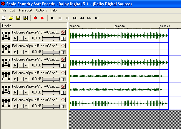Preview the Left surround channel track

pyautogui.click(x=15, y=79)
